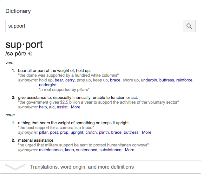The height and width of the screenshot is (174, 203).
Task: Follow the 'carry' synonym link
Action: (70, 80)
